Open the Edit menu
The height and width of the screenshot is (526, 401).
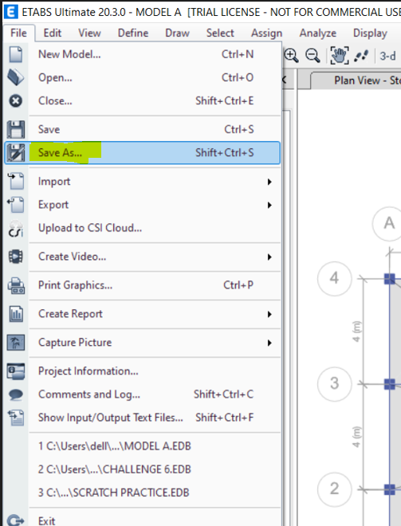click(x=53, y=33)
